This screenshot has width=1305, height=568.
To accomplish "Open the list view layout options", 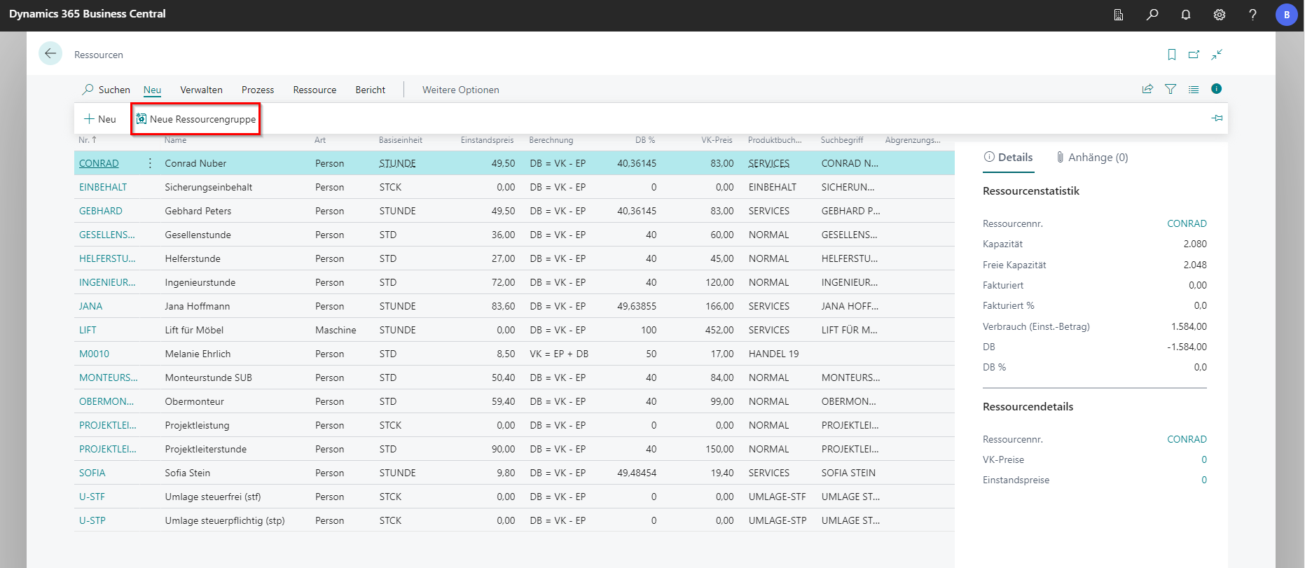I will (x=1194, y=89).
